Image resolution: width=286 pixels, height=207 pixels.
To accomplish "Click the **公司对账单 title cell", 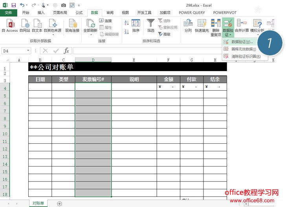I will (x=128, y=67).
